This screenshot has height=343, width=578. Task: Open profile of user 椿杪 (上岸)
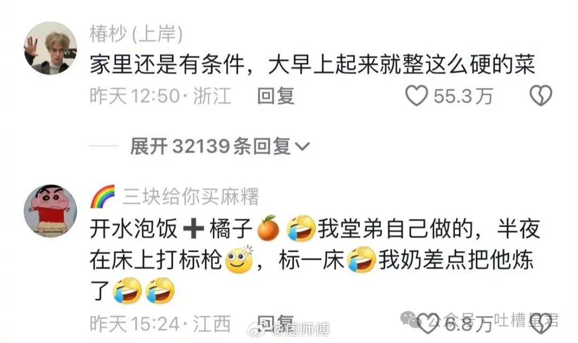coord(136,34)
